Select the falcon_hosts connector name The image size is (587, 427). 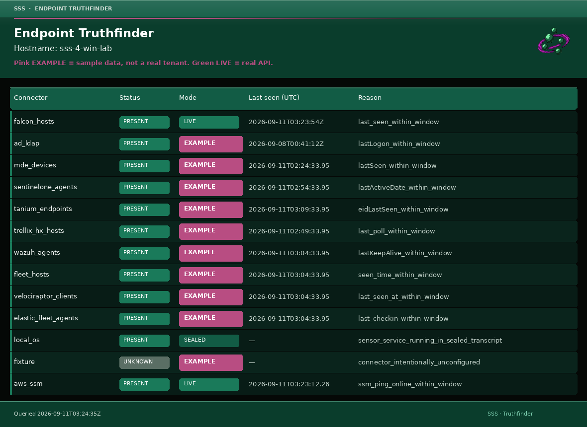click(34, 122)
